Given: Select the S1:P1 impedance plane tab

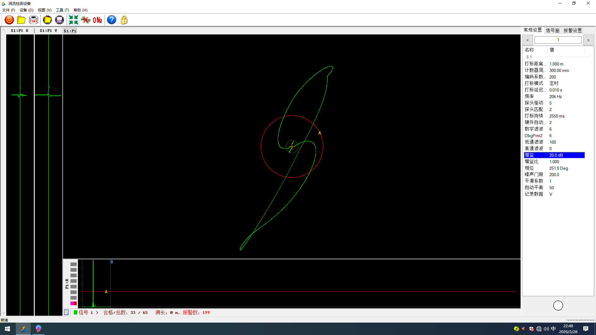Looking at the screenshot, I should pyautogui.click(x=70, y=31).
